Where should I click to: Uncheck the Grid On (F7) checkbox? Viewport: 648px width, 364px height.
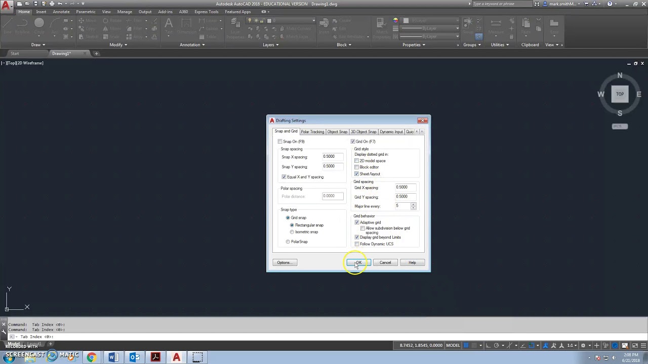(x=353, y=142)
